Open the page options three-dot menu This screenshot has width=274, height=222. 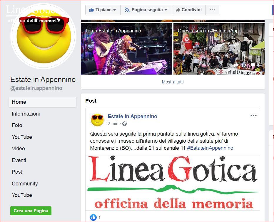click(212, 10)
